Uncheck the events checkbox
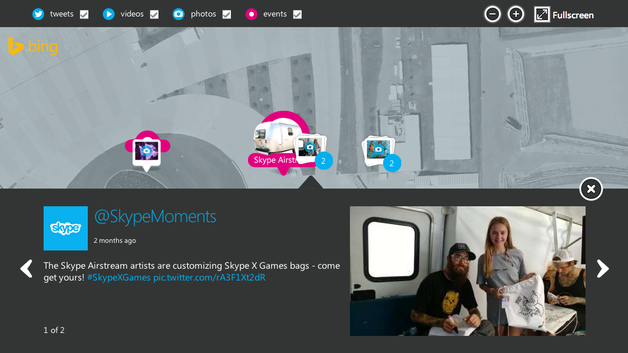This screenshot has height=353, width=628. tap(297, 14)
